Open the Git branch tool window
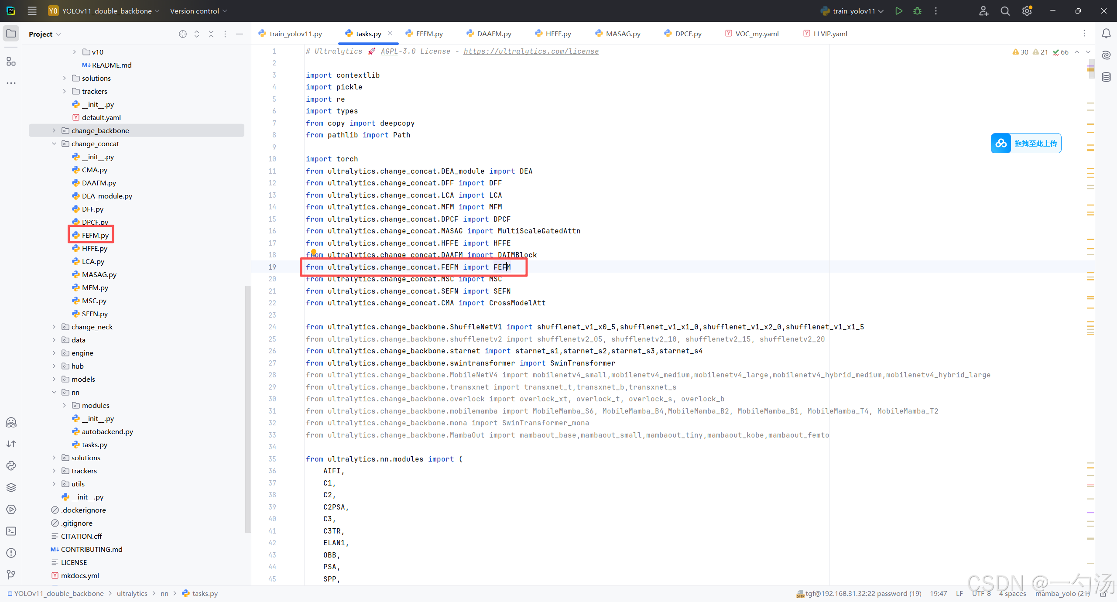This screenshot has height=602, width=1117. (11, 575)
